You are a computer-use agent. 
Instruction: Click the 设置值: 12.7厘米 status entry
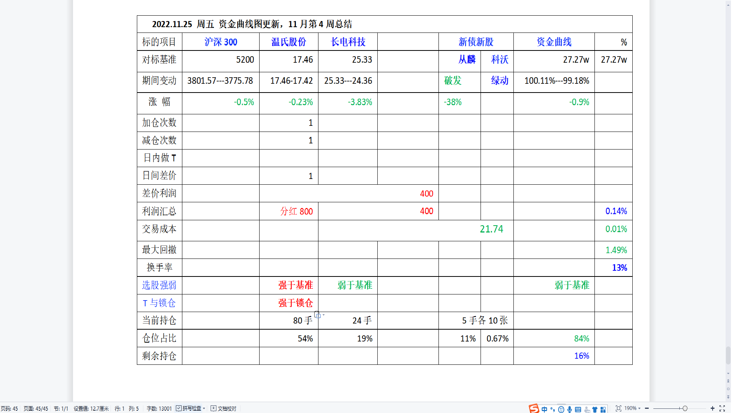pos(91,408)
